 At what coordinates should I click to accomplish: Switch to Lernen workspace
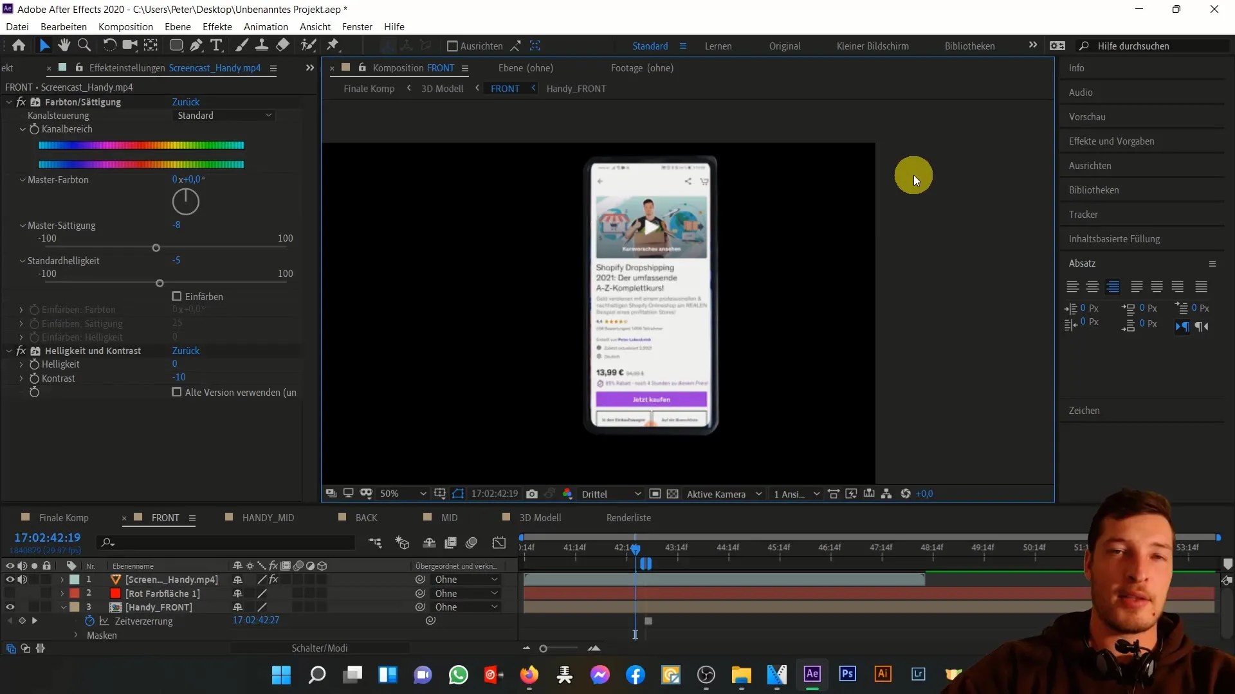pyautogui.click(x=718, y=46)
